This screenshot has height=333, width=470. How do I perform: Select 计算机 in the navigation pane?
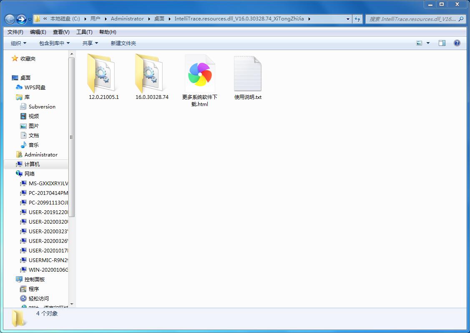coord(32,164)
